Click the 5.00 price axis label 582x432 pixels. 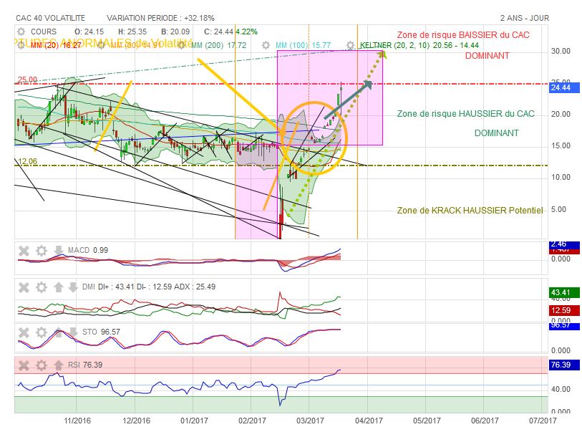(558, 209)
